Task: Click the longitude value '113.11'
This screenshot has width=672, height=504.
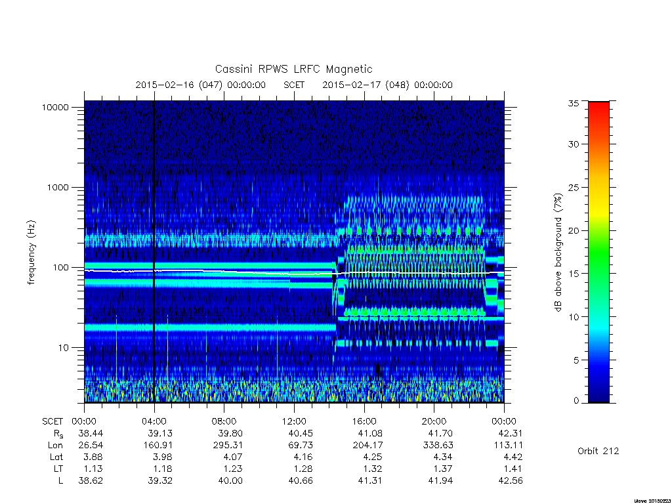Action: point(509,446)
